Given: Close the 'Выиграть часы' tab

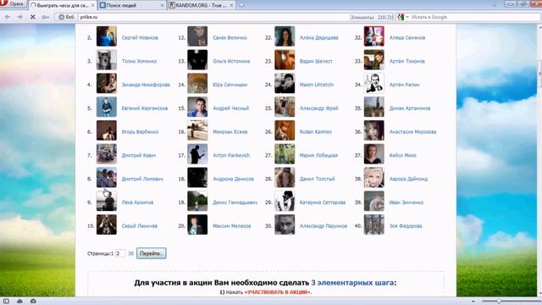Looking at the screenshot, I should [92, 6].
